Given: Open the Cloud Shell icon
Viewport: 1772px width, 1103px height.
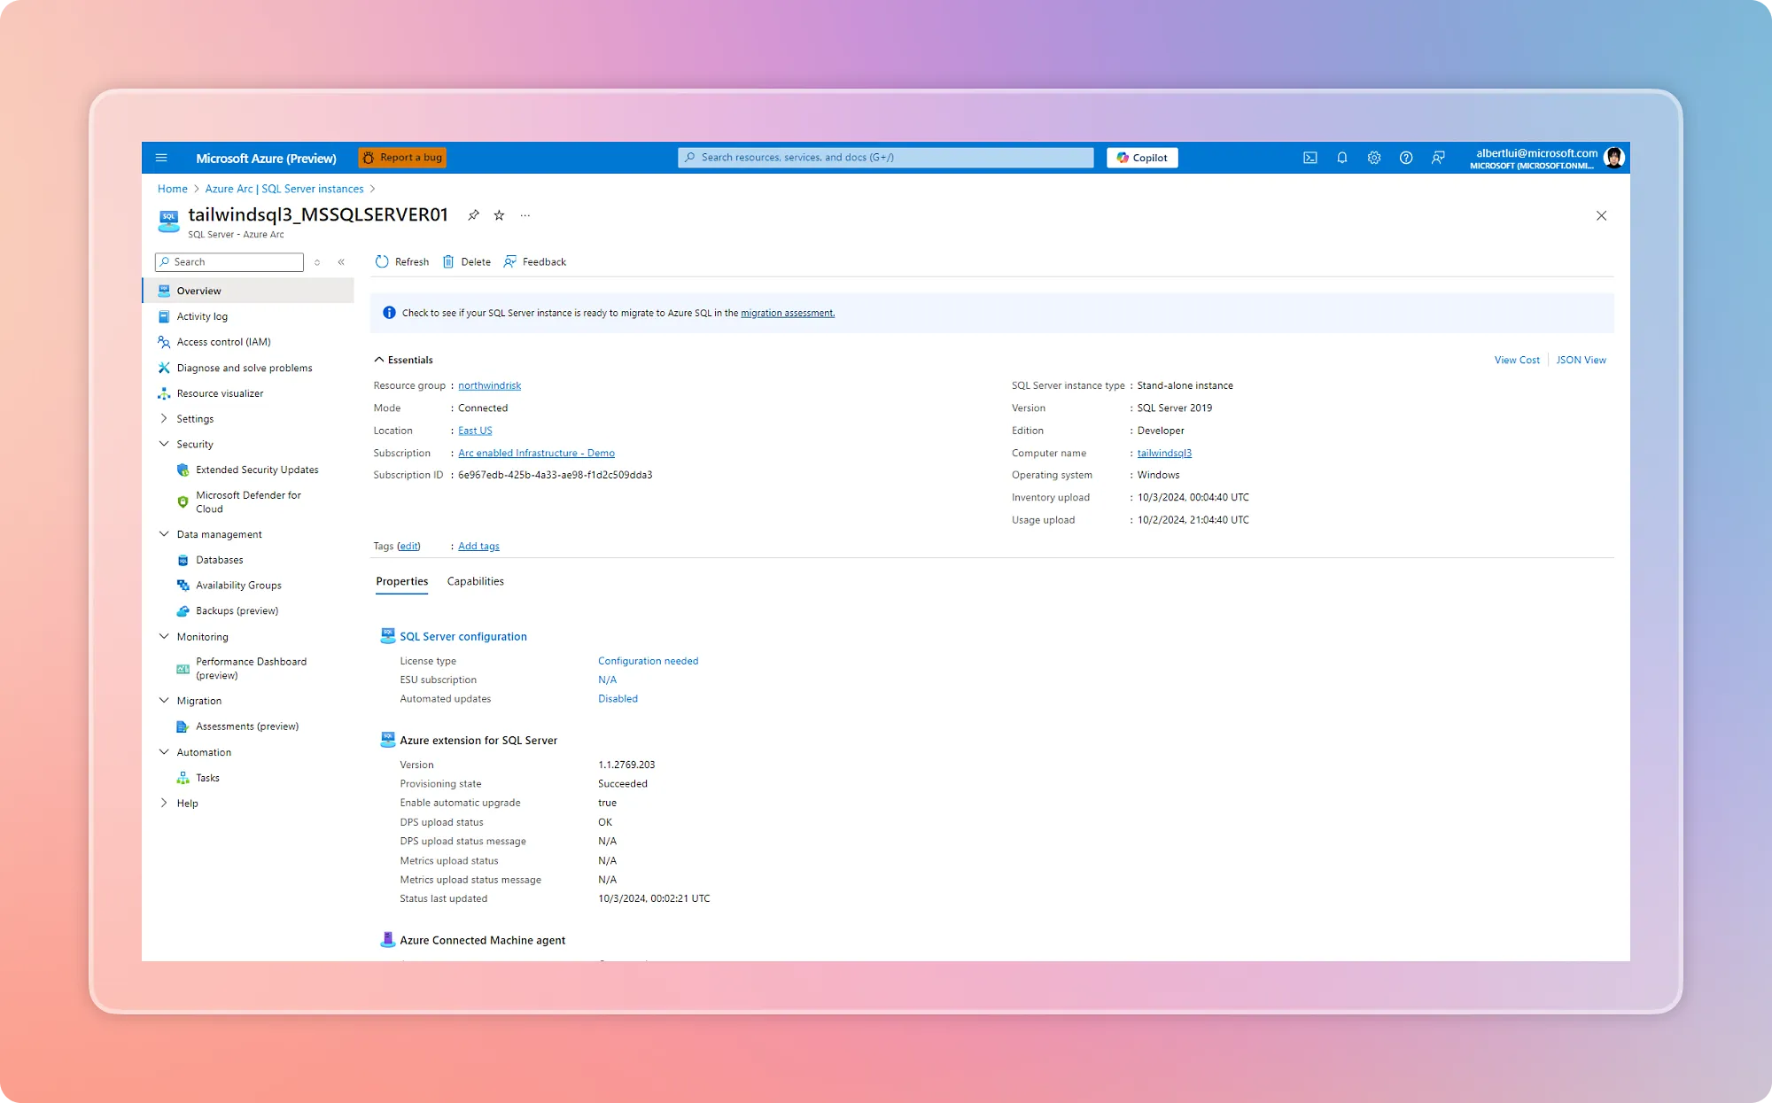Looking at the screenshot, I should click(x=1310, y=158).
